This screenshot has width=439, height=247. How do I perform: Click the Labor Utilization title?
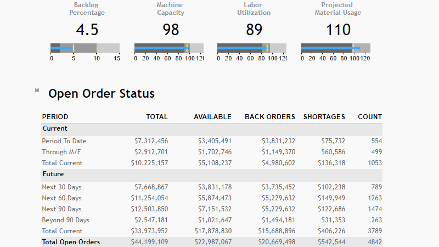(x=254, y=9)
